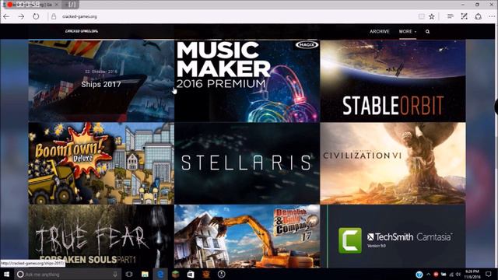The image size is (498, 280).
Task: Open reading view from the address bar
Action: coord(421,16)
